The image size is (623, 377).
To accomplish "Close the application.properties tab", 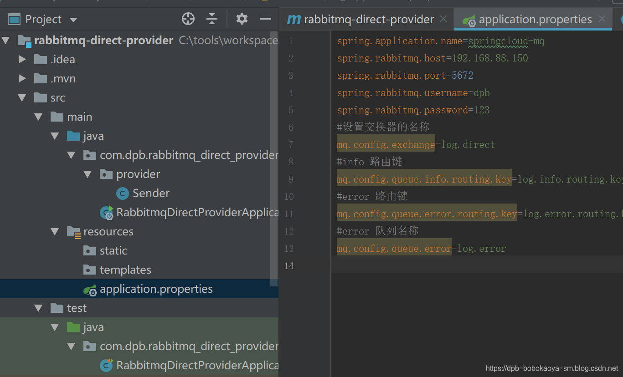I will (x=602, y=19).
